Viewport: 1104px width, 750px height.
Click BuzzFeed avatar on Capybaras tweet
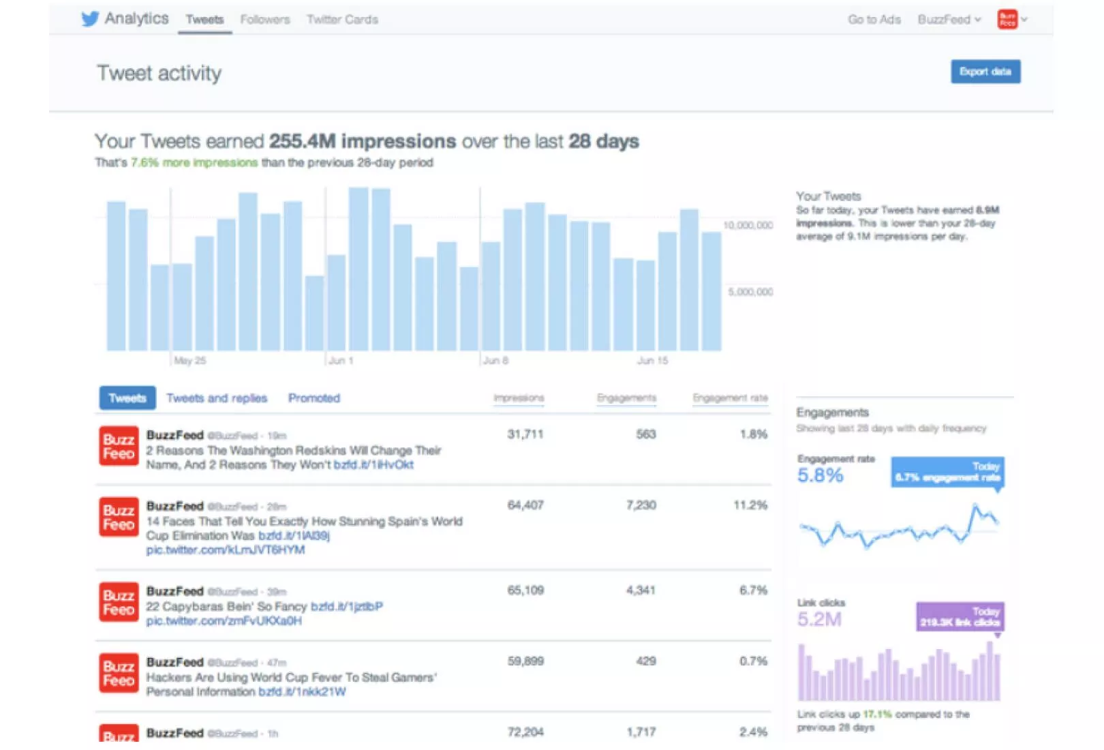[x=119, y=602]
